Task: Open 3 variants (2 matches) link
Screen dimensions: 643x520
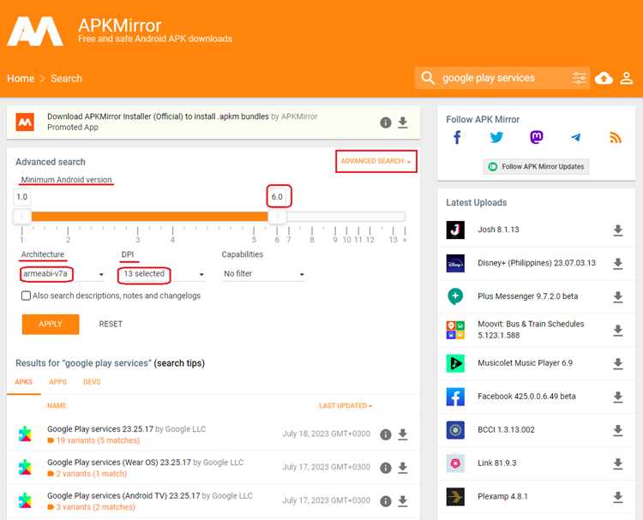Action: click(95, 507)
